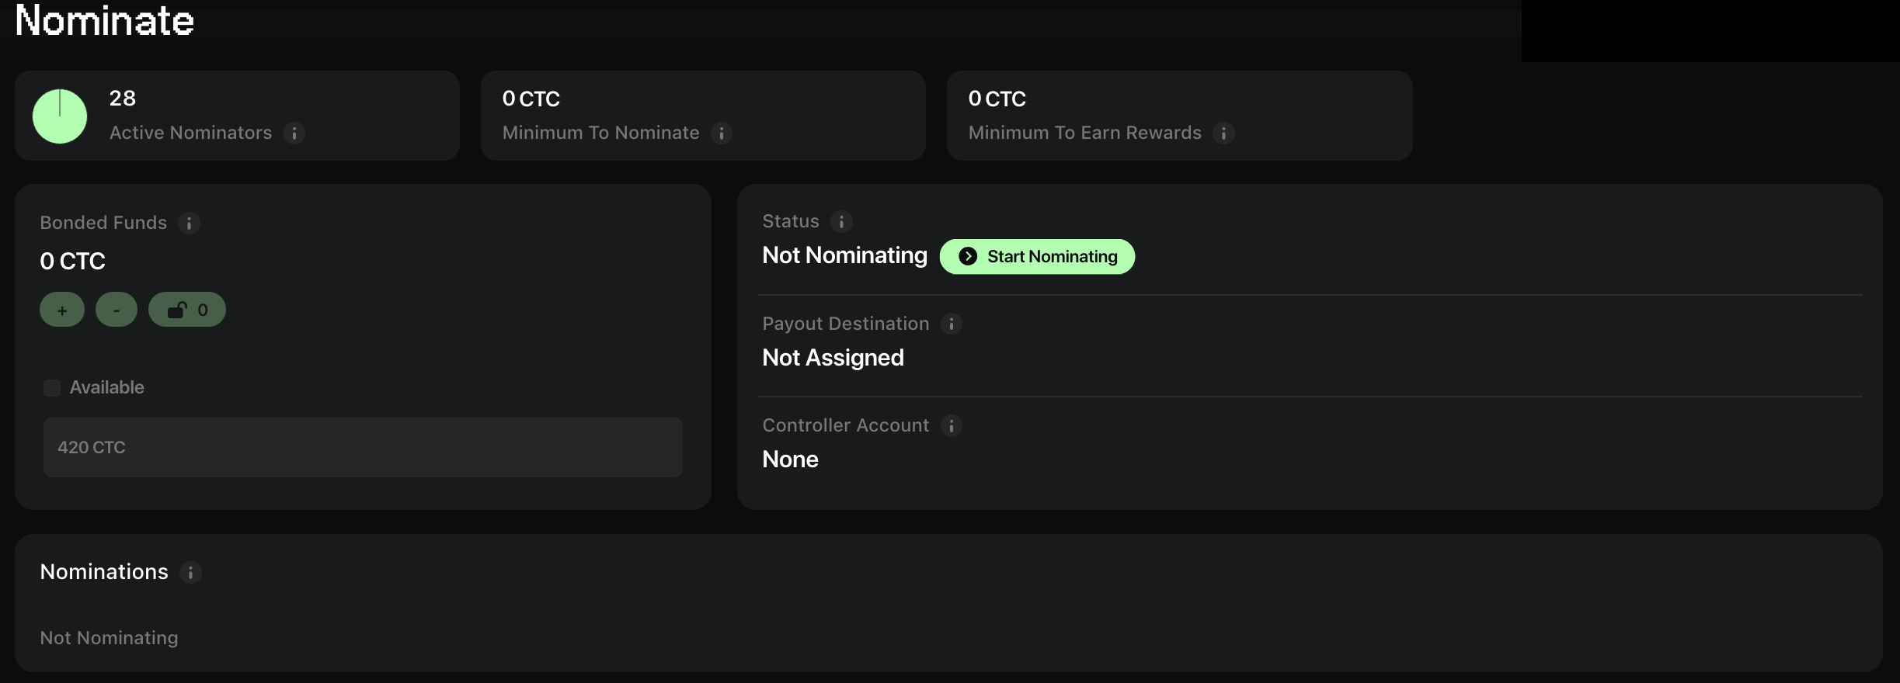
Task: Click the 28 active nominators count
Action: tap(123, 99)
